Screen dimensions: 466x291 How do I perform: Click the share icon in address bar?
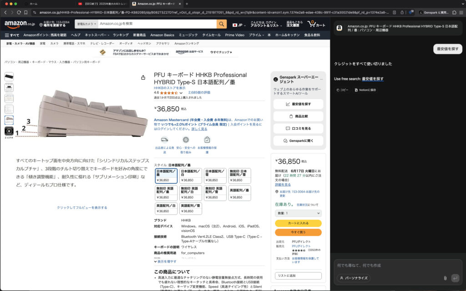402,12
